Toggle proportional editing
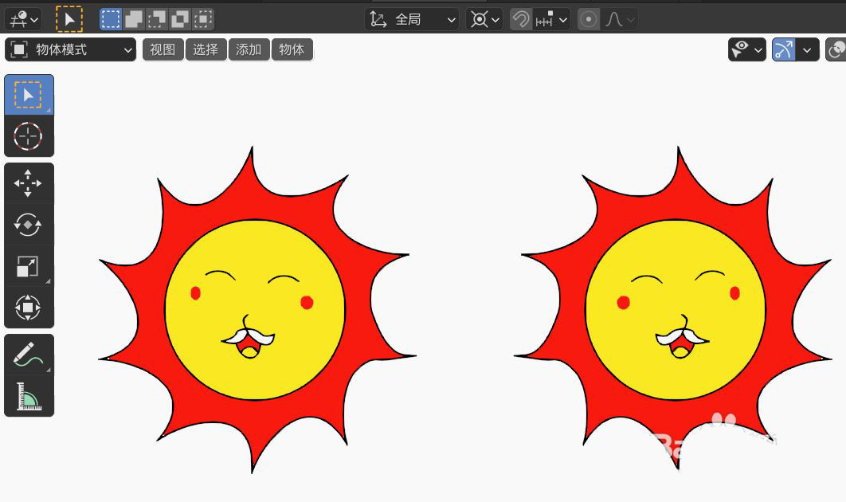Viewport: 846px width, 502px height. [587, 18]
